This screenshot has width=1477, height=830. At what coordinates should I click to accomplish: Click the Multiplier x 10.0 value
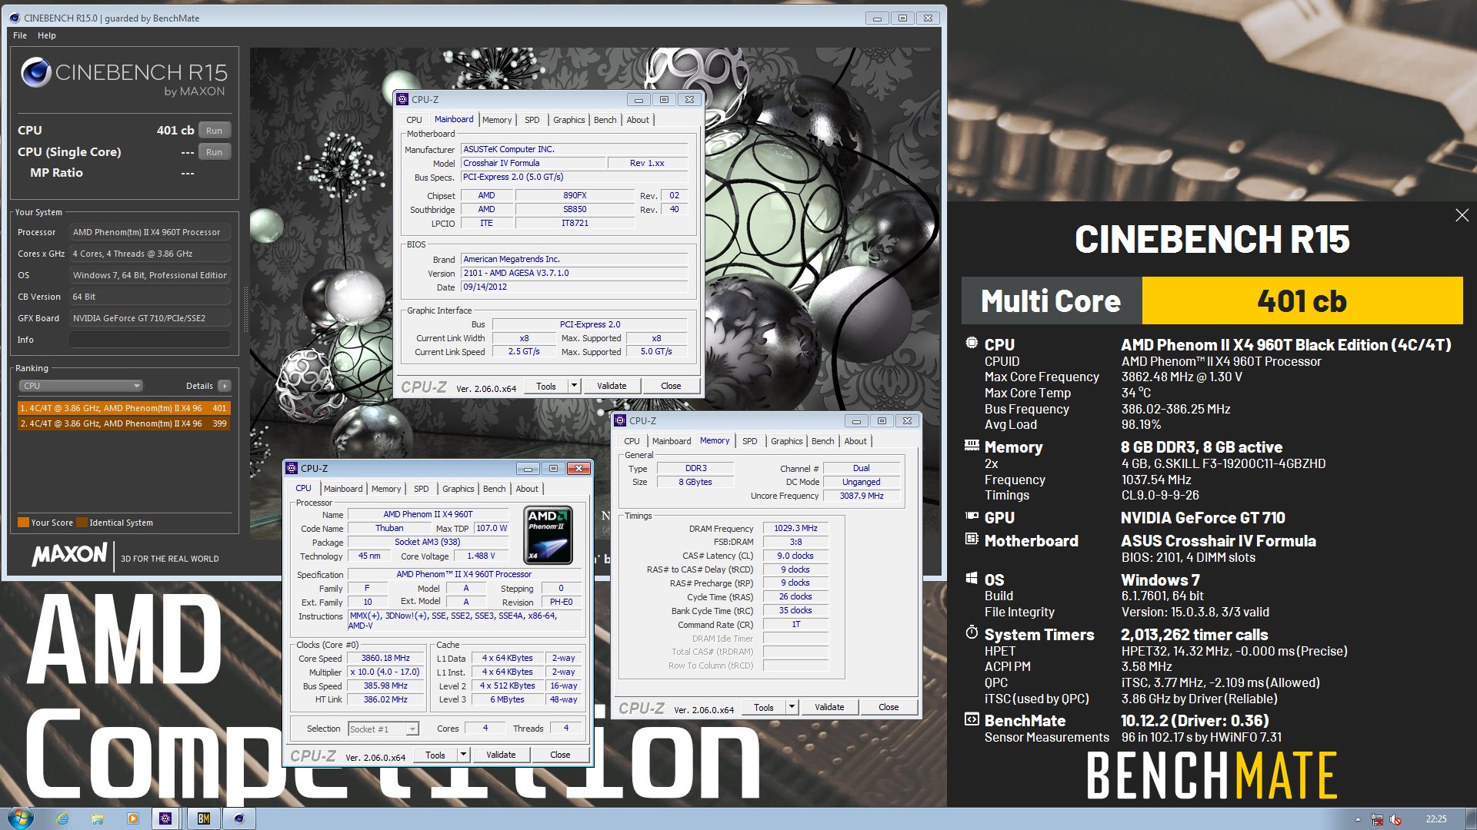[385, 672]
